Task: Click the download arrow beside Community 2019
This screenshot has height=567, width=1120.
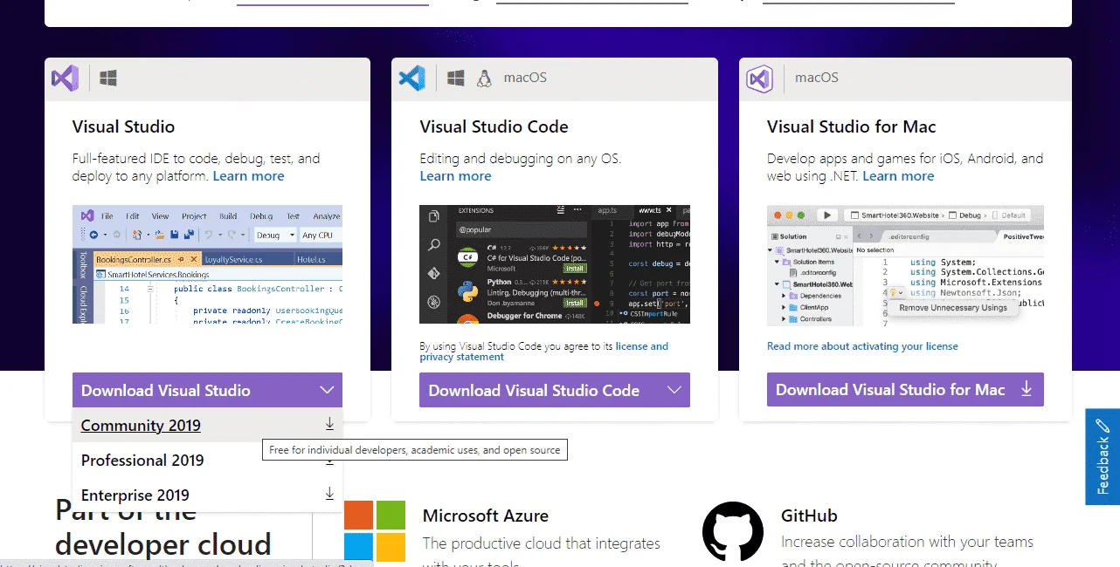Action: (329, 424)
